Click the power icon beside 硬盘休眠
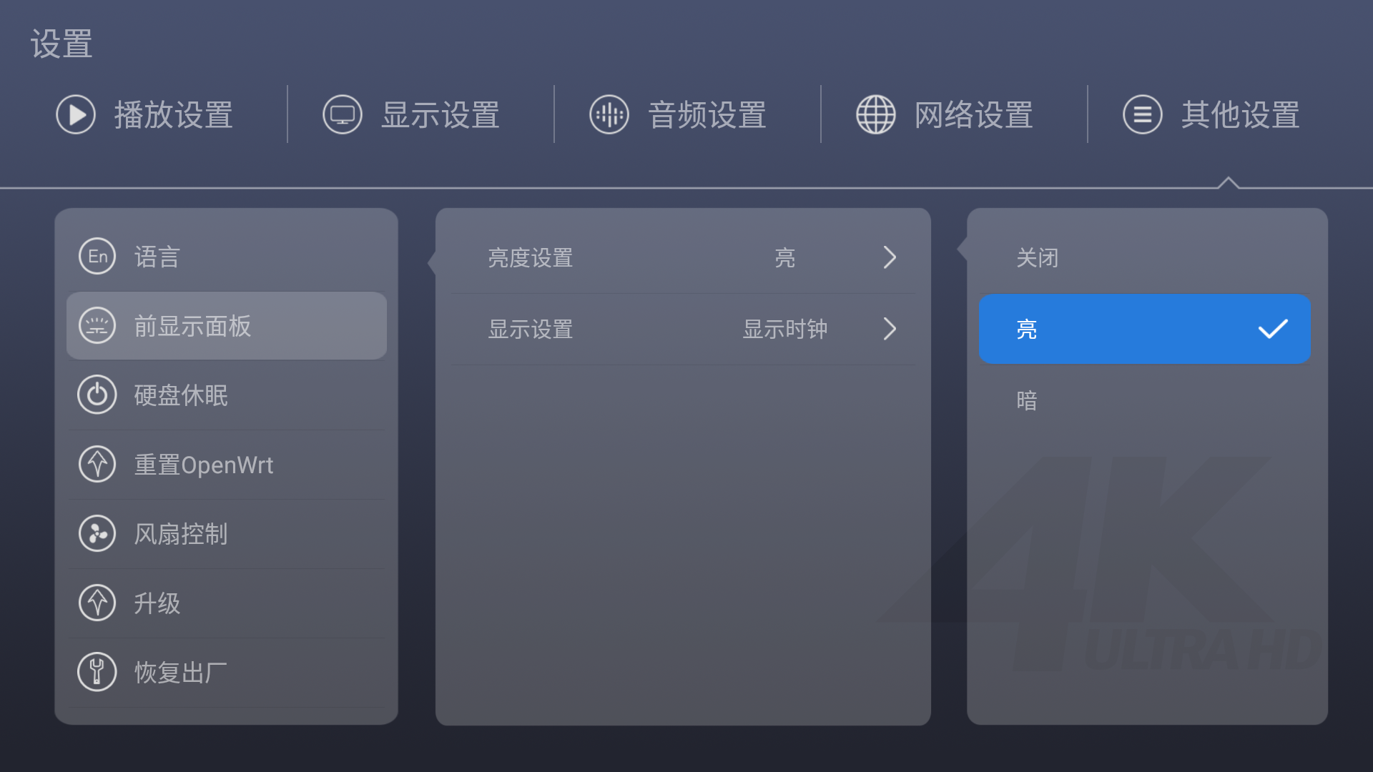1373x772 pixels. 97,395
